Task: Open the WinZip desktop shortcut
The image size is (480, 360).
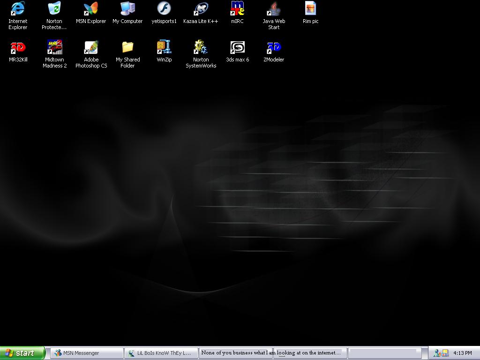Action: pos(164,47)
